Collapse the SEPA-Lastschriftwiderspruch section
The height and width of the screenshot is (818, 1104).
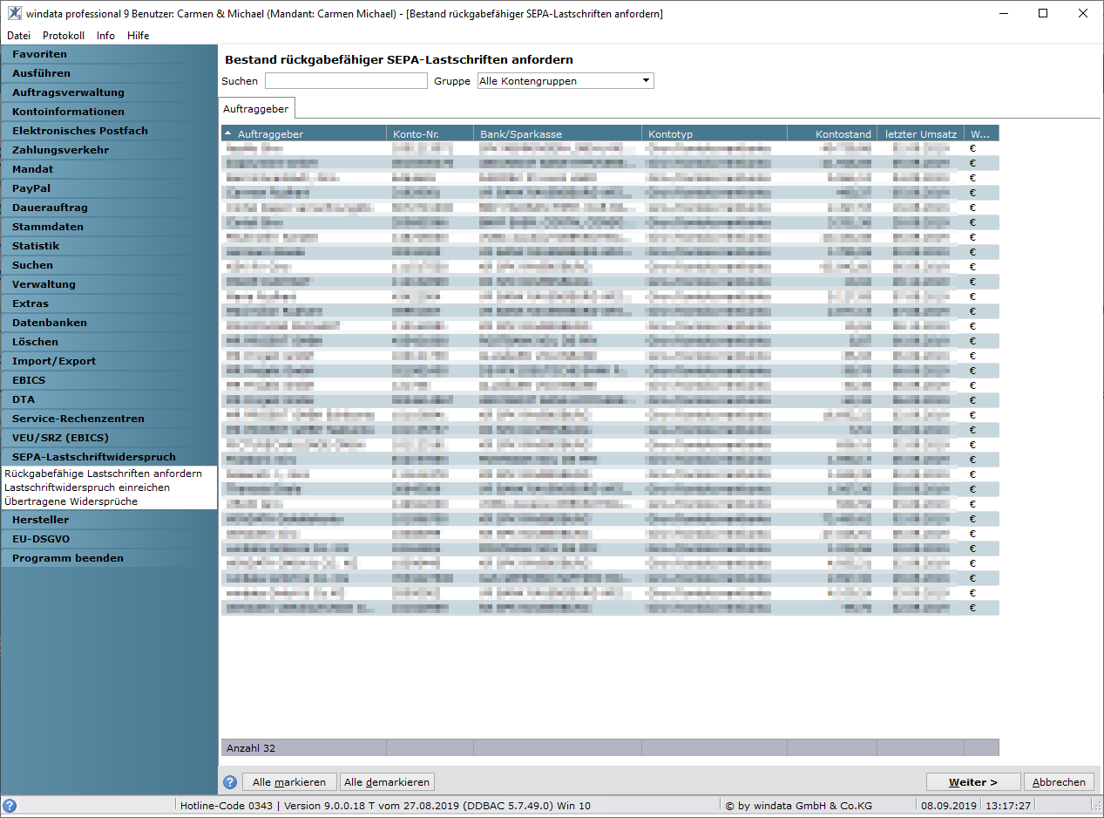coord(109,457)
